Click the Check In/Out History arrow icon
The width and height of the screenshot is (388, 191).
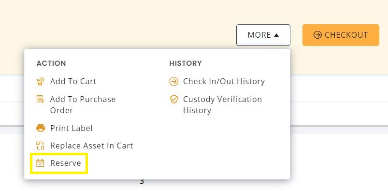click(174, 82)
